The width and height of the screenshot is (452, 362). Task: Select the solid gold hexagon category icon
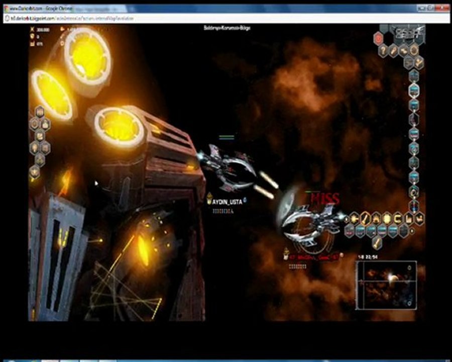[x=387, y=219]
